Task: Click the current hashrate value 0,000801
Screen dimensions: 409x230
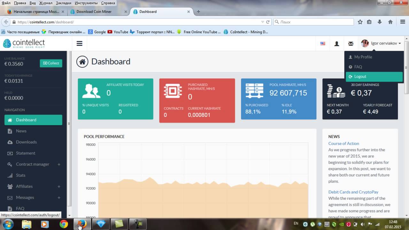Action: (x=199, y=115)
